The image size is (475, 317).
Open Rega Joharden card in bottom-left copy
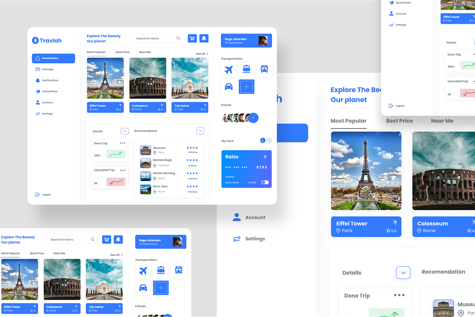pos(161,242)
